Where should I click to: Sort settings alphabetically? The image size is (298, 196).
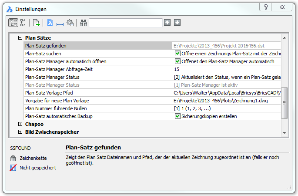pyautogui.click(x=23, y=23)
